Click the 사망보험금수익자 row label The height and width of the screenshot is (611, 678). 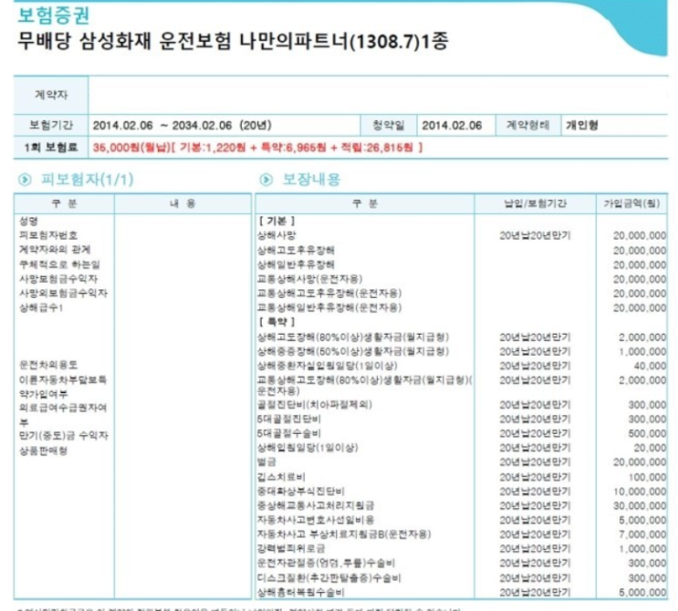point(58,279)
